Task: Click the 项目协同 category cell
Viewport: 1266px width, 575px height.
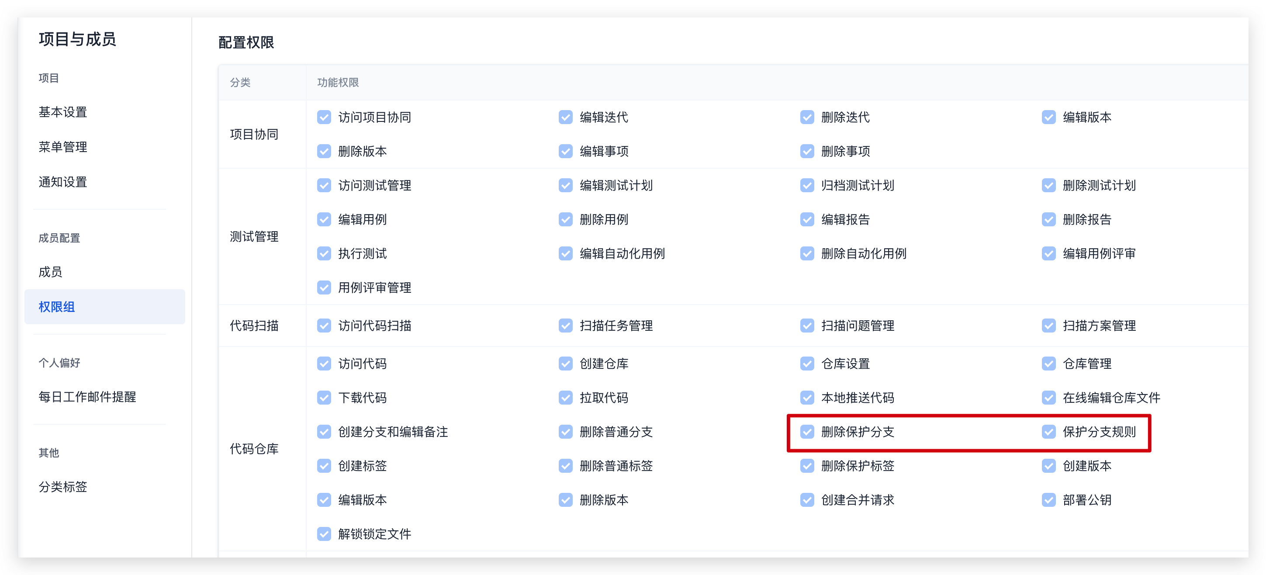Action: click(263, 134)
